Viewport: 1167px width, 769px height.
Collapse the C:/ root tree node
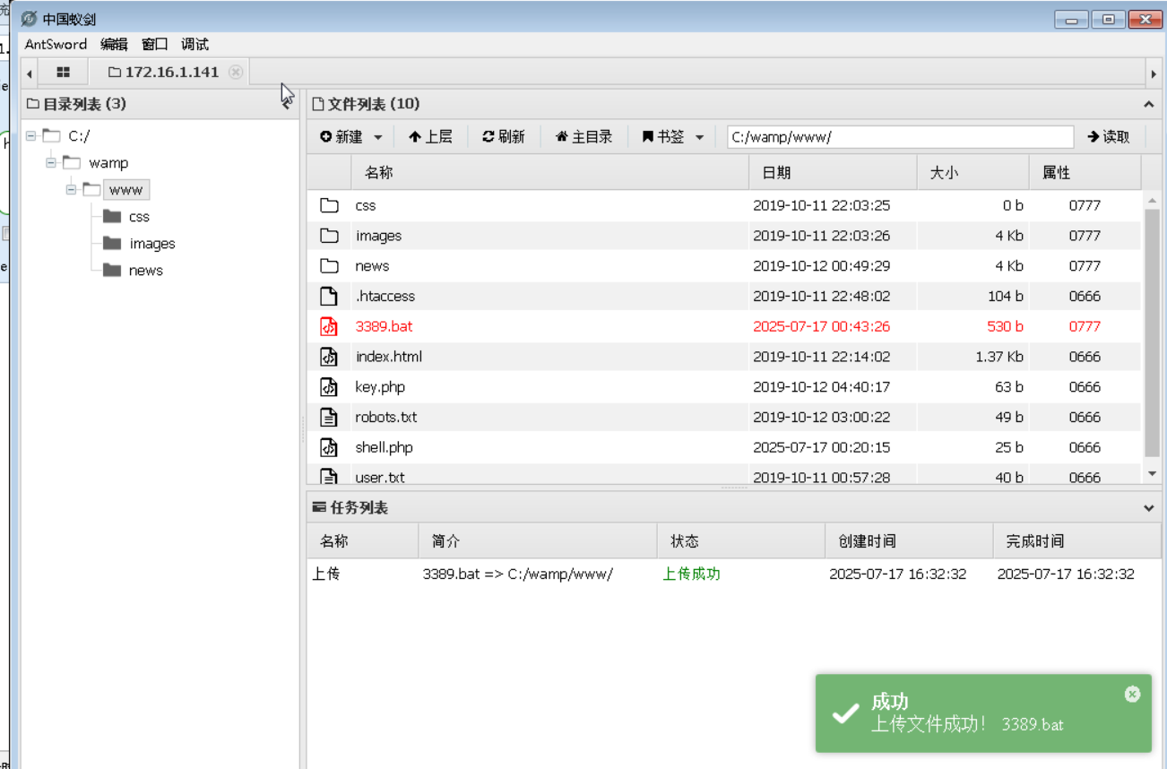click(x=30, y=135)
